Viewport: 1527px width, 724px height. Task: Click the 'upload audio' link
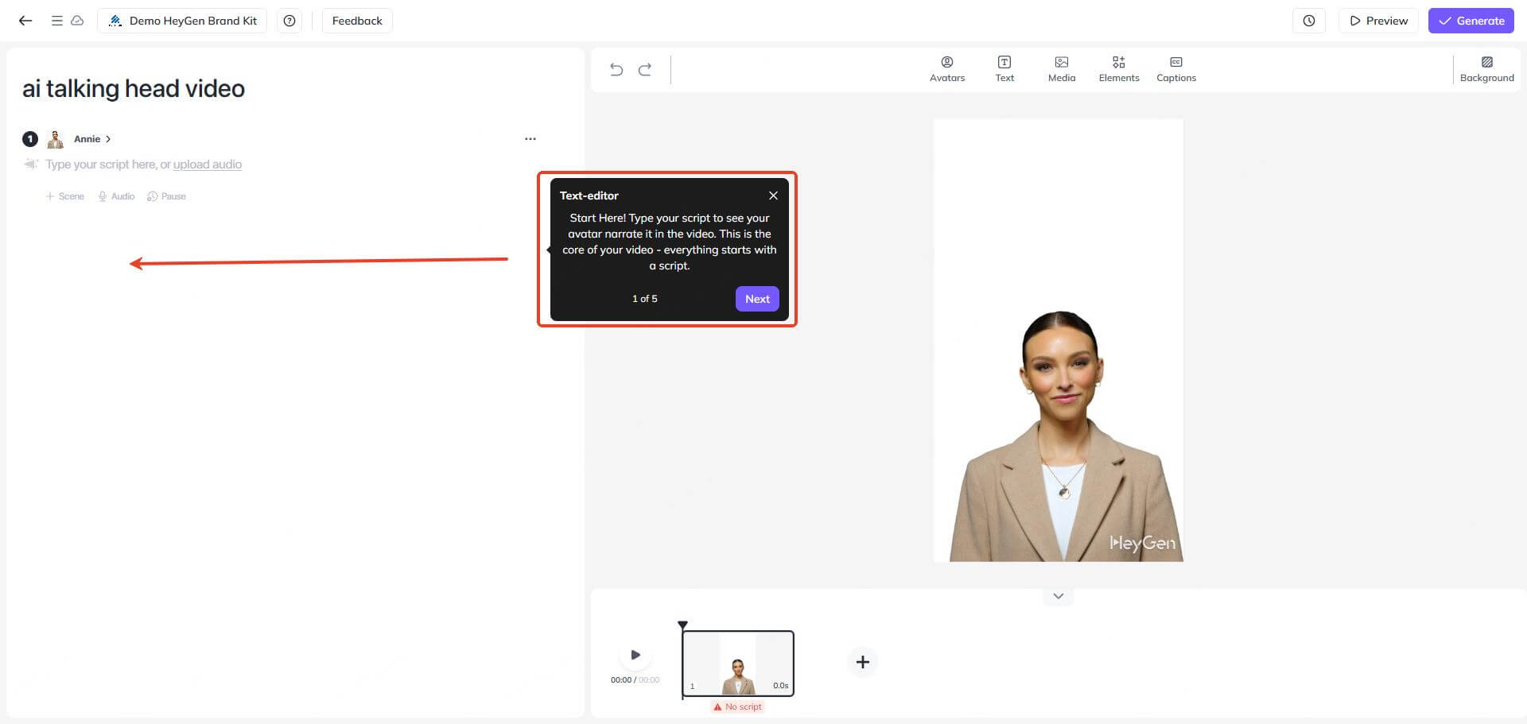pos(208,165)
